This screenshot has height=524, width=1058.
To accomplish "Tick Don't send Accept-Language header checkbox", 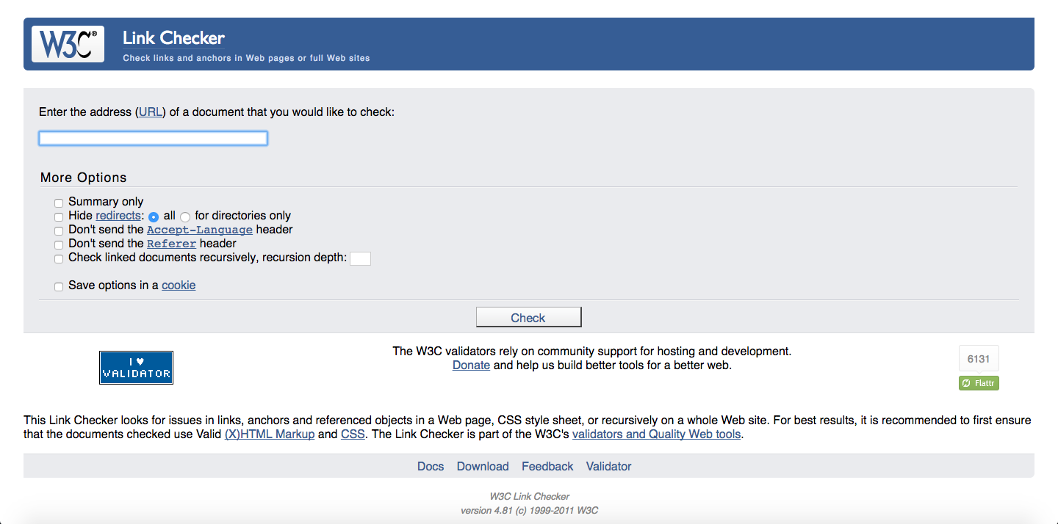I will click(59, 231).
